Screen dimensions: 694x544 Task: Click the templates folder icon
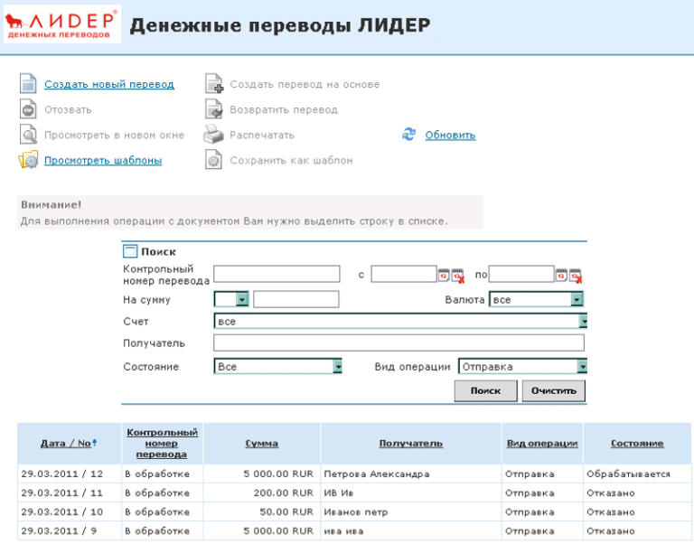28,160
